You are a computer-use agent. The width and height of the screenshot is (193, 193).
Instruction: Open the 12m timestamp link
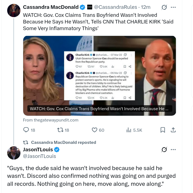(146, 7)
